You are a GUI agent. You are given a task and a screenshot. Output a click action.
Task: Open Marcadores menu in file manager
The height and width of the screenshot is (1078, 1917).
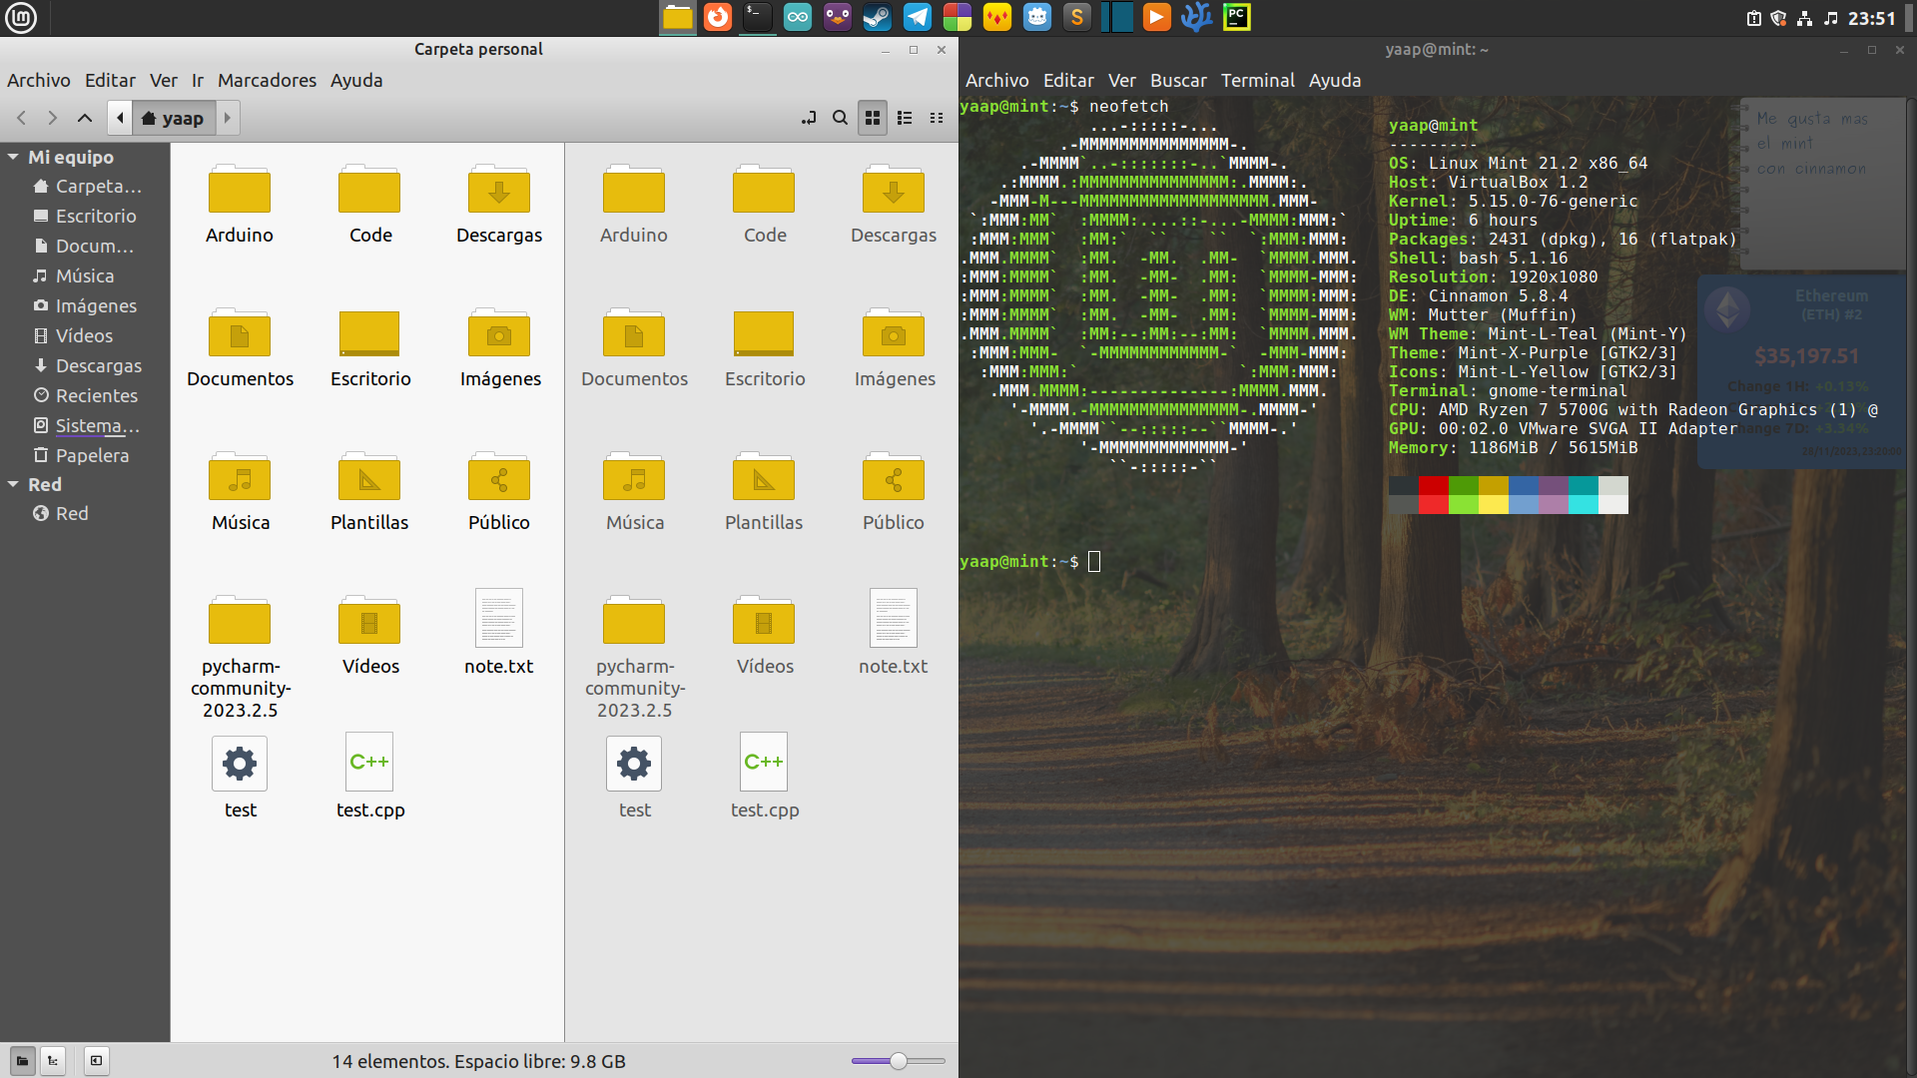coord(267,80)
